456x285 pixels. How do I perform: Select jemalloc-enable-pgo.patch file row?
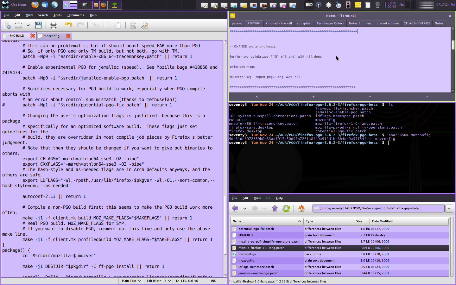coord(340,273)
